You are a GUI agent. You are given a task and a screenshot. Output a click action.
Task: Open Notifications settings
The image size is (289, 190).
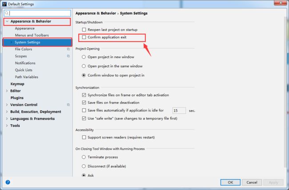[25, 63]
